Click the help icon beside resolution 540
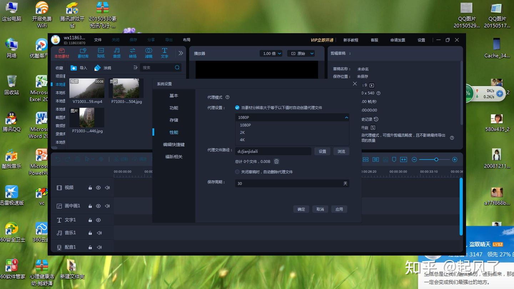 (378, 93)
